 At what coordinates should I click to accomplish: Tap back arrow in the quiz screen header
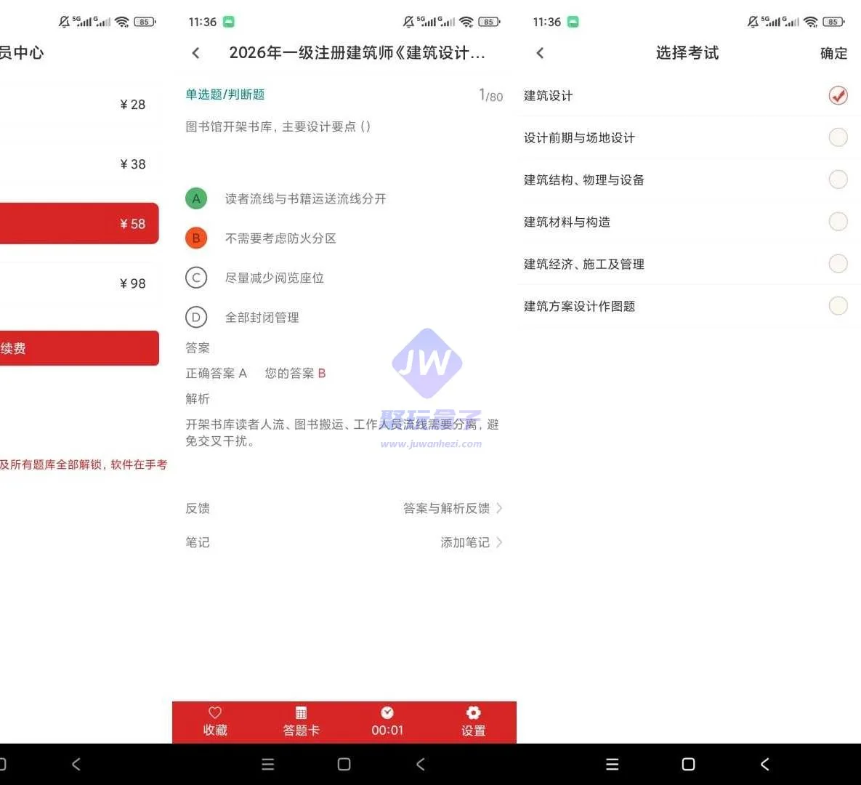pyautogui.click(x=196, y=53)
